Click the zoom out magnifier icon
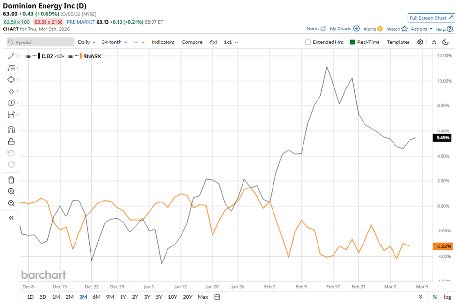This screenshot has height=303, width=455. (x=11, y=203)
